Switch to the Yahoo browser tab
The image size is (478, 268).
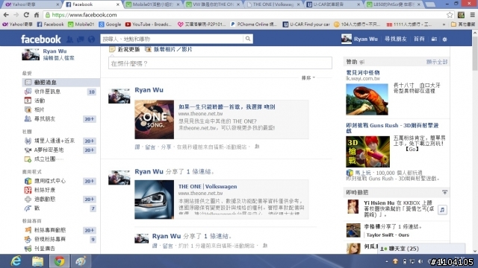tap(31, 4)
